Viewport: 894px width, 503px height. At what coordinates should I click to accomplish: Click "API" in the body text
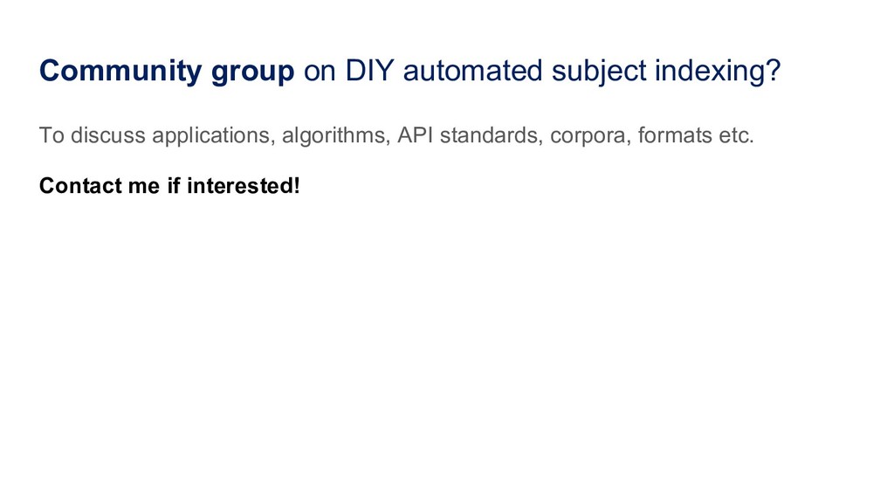click(x=414, y=136)
